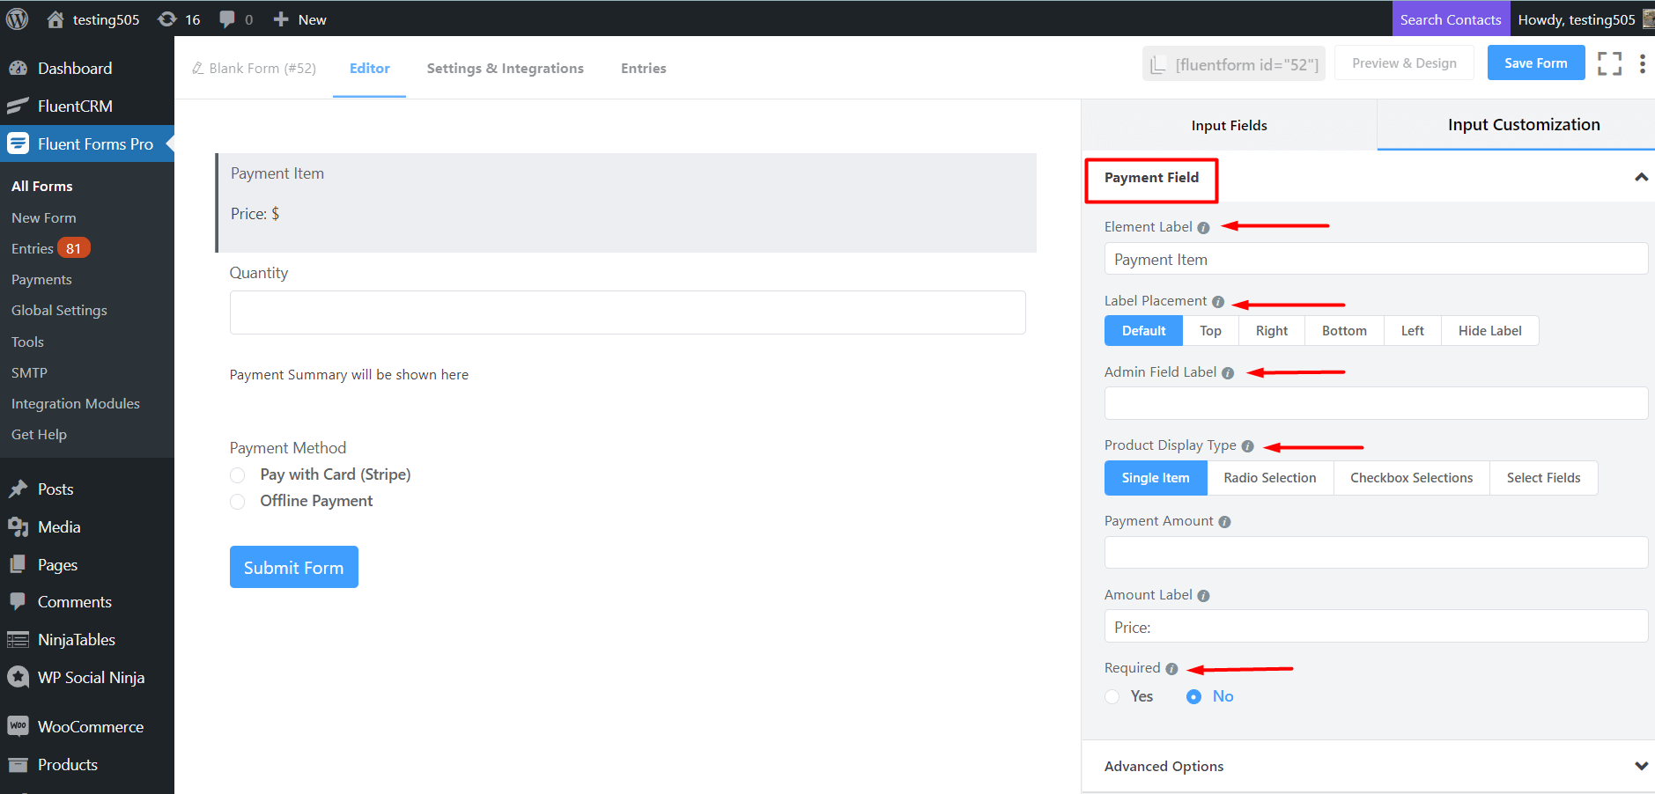Expand the Advanced Options section

coord(1641,766)
